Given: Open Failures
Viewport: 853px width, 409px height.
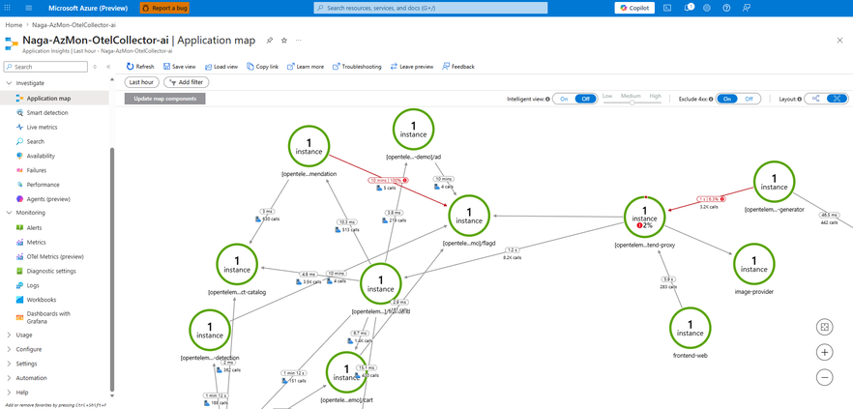Looking at the screenshot, I should click(37, 170).
